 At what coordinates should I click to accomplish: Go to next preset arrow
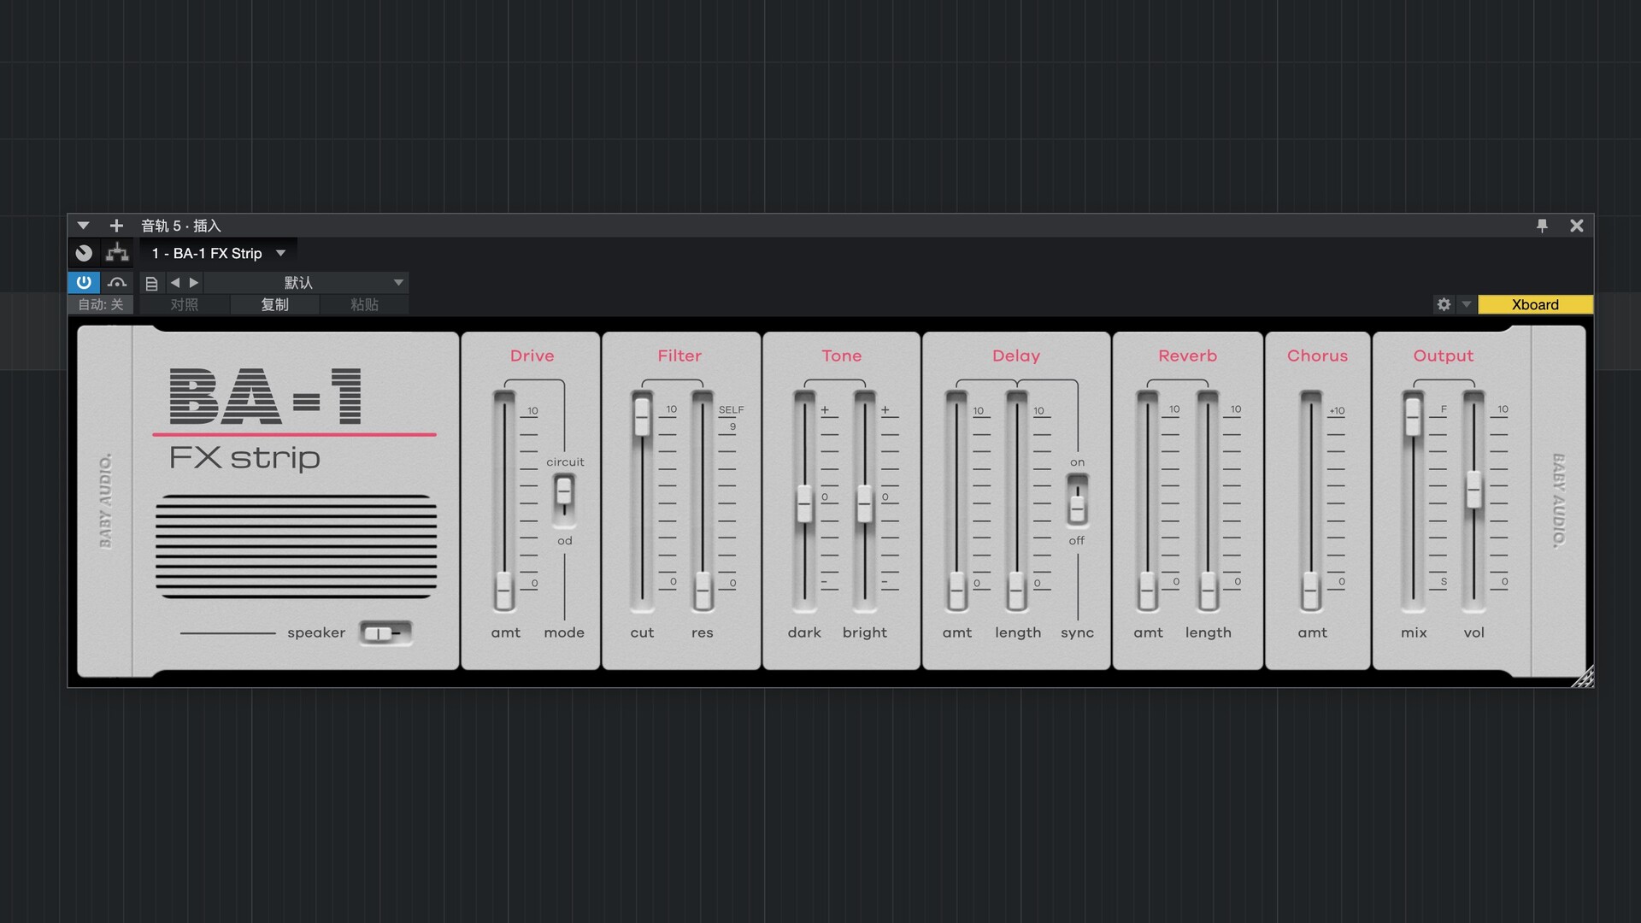click(x=194, y=283)
